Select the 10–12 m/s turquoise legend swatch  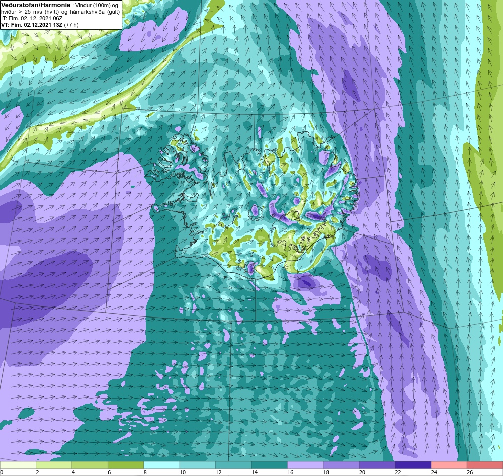[x=198, y=465]
